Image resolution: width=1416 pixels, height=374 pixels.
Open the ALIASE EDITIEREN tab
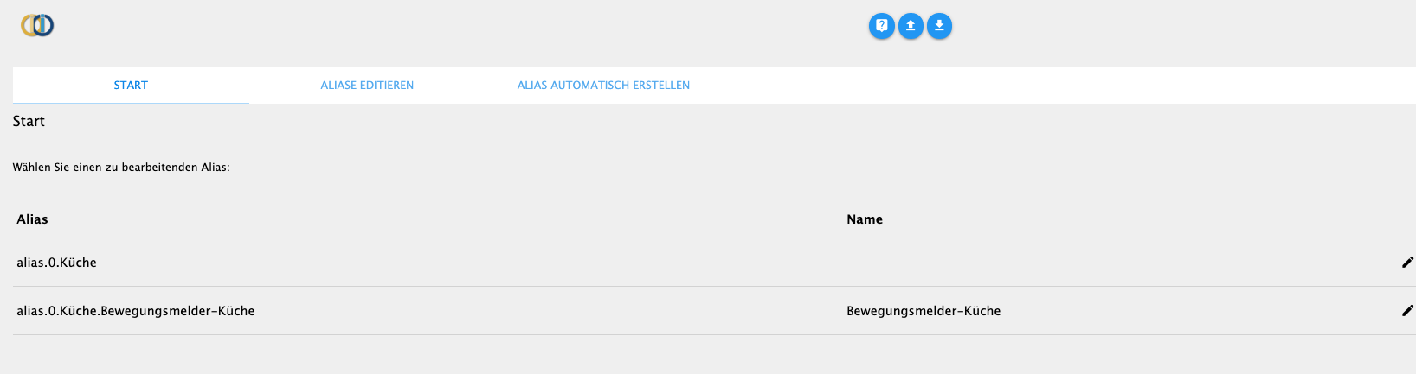[367, 86]
